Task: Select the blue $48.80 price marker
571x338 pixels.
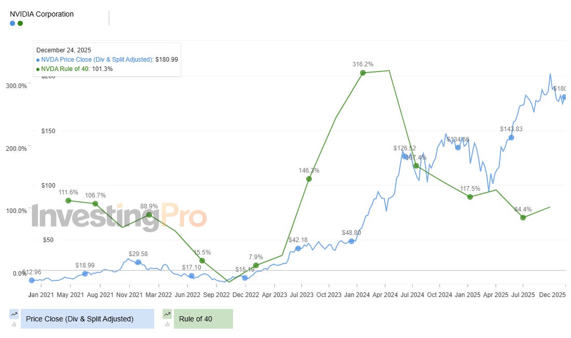Action: [x=351, y=241]
